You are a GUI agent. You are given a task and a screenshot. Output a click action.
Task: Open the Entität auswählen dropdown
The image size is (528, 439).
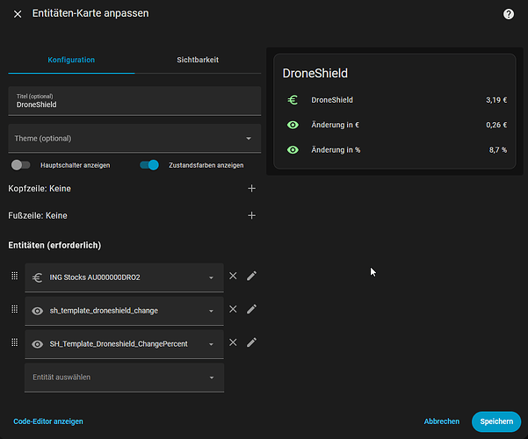click(x=124, y=378)
